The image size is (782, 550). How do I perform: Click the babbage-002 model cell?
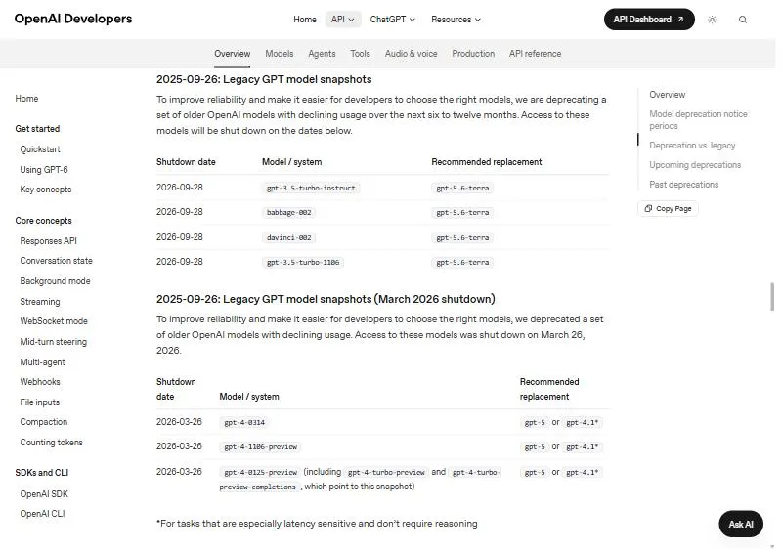(288, 212)
